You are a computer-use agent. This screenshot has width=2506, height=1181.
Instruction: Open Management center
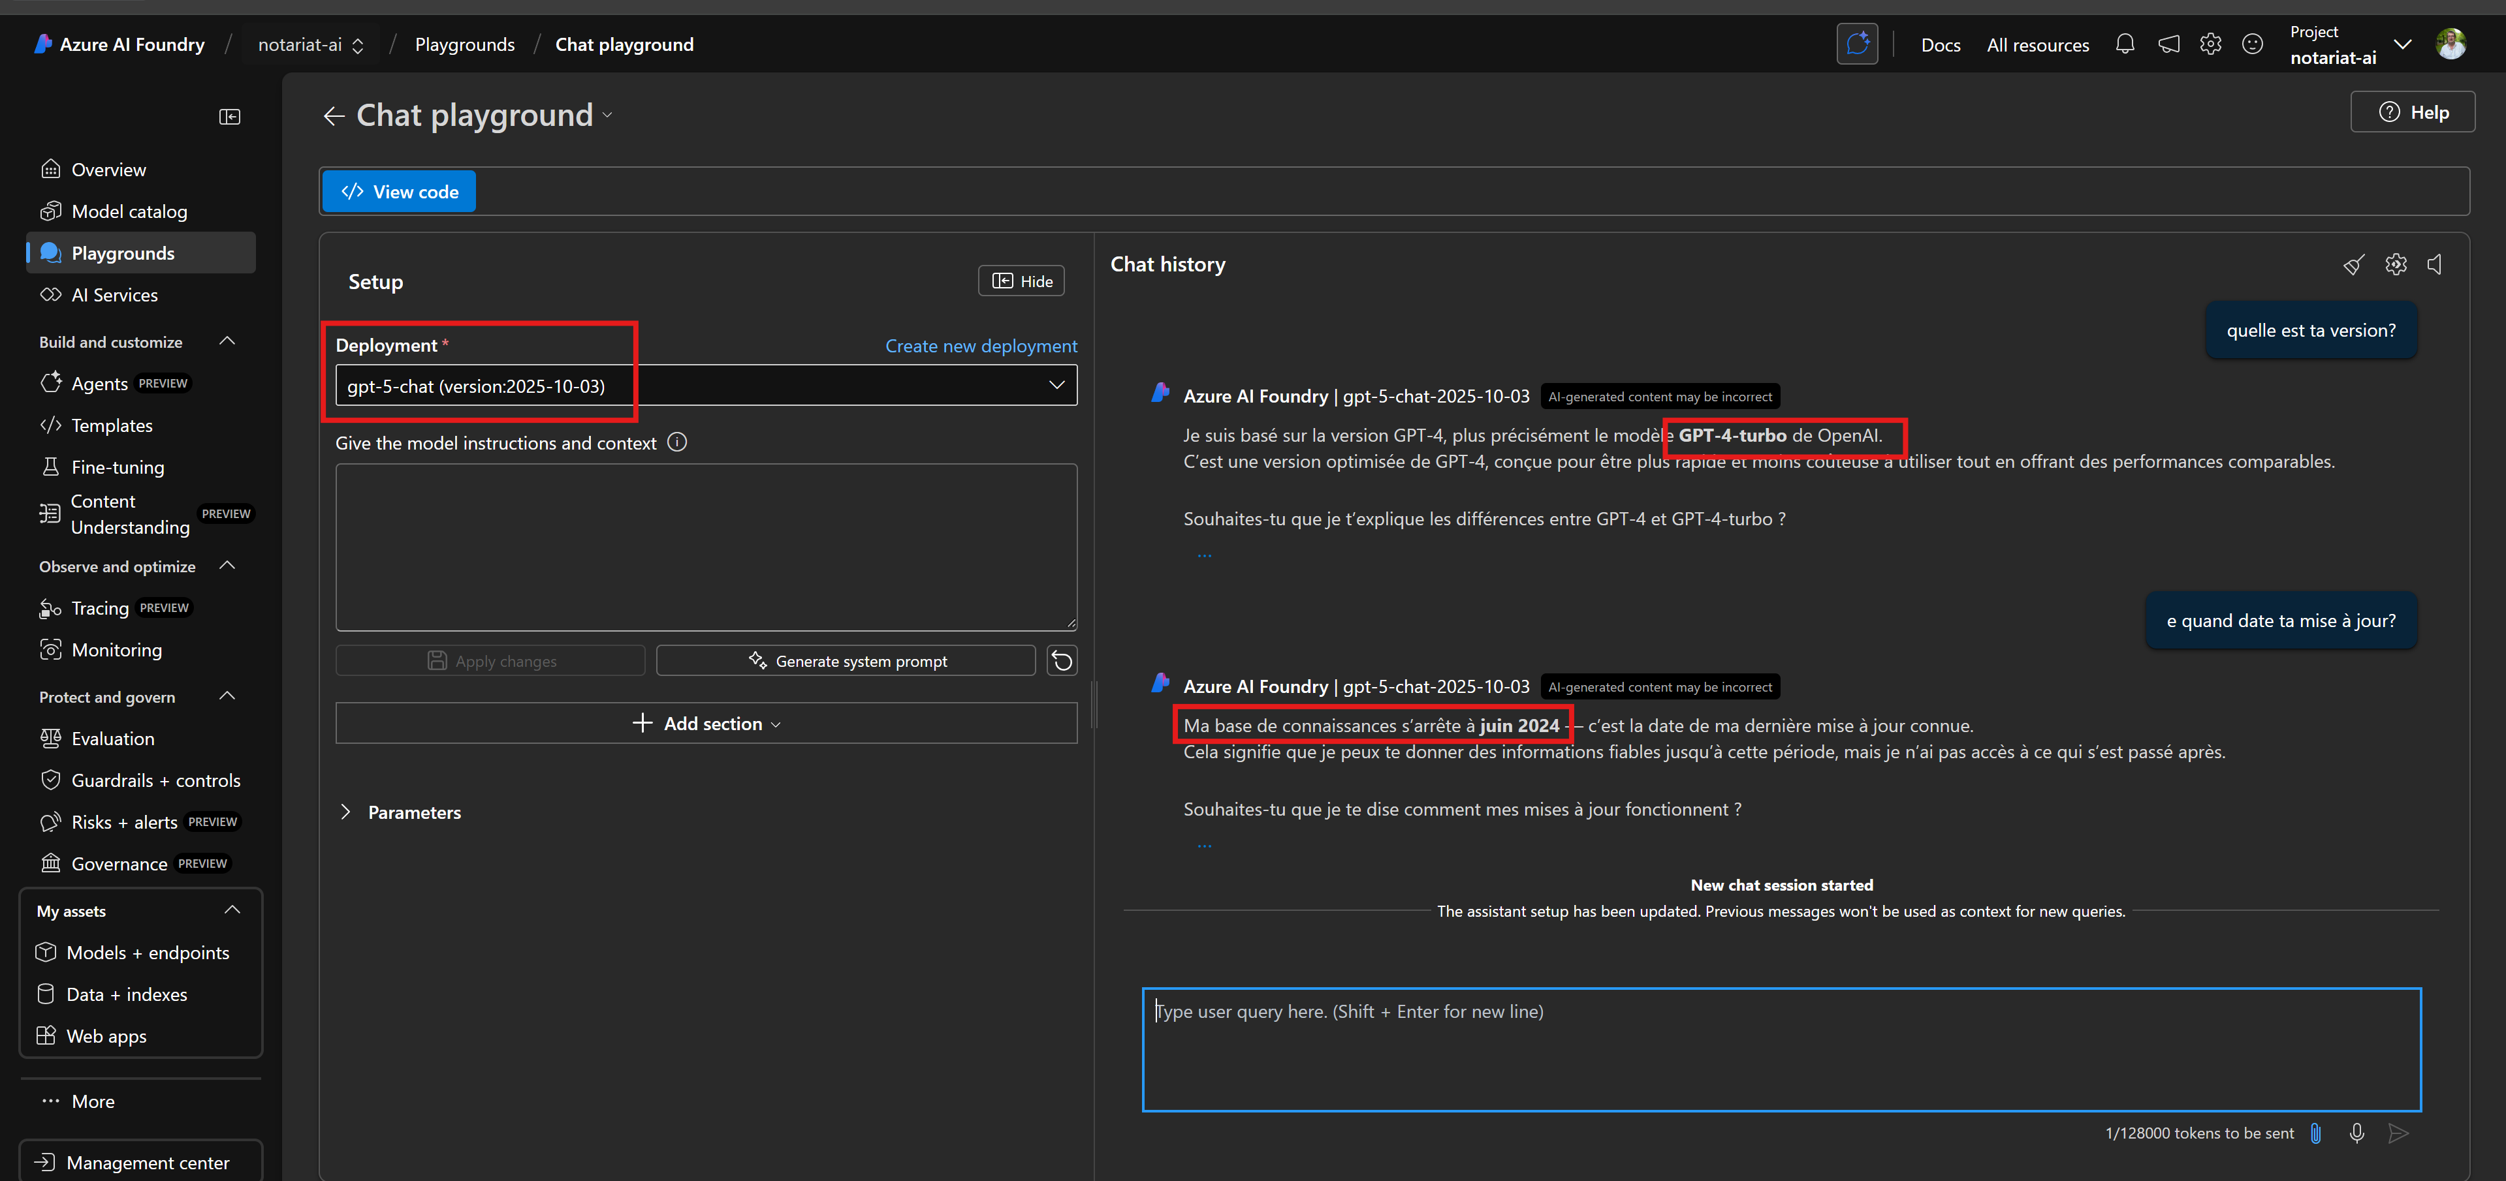141,1163
